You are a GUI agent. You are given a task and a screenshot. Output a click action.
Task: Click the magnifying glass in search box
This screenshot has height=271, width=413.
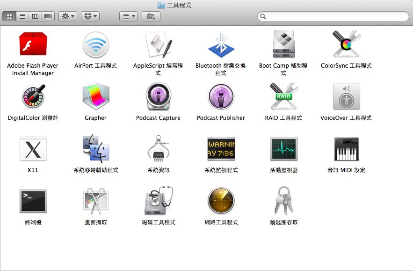[263, 16]
